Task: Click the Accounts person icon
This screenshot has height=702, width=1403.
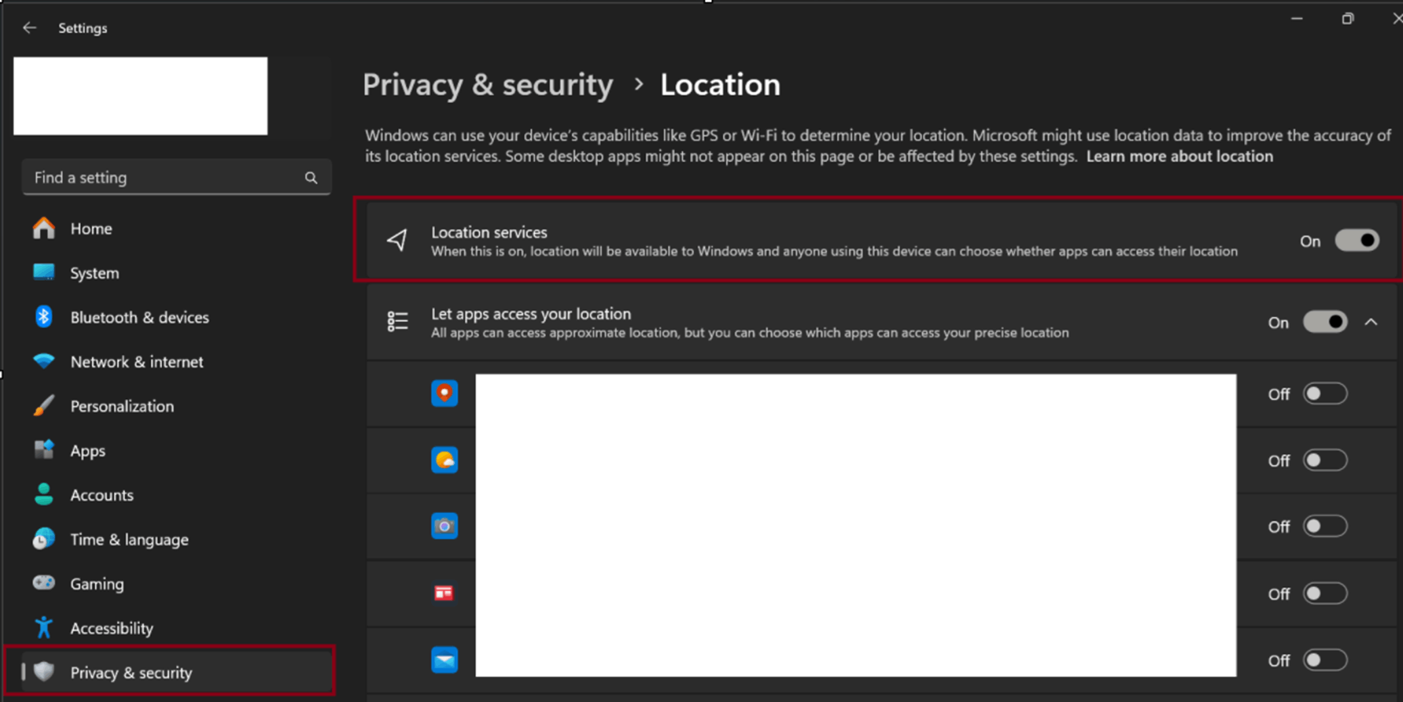Action: click(44, 494)
